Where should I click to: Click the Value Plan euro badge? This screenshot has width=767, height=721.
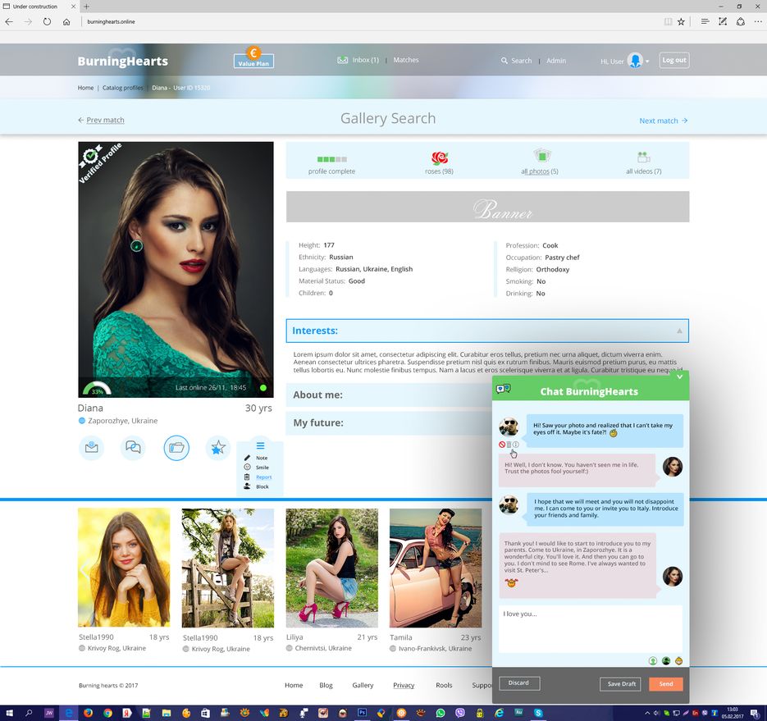[253, 58]
